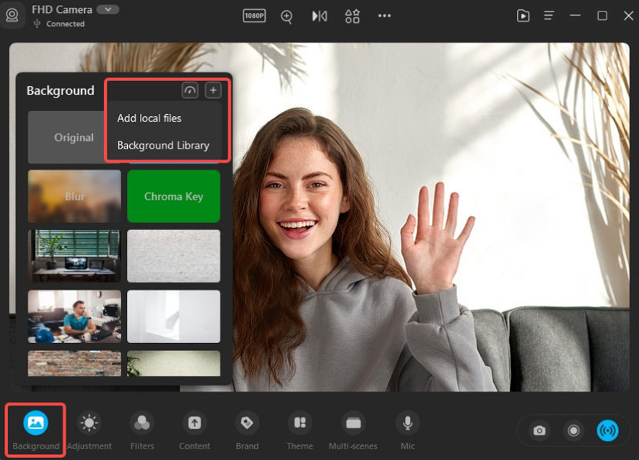Select Background Library from menu
639x460 pixels.
click(163, 145)
